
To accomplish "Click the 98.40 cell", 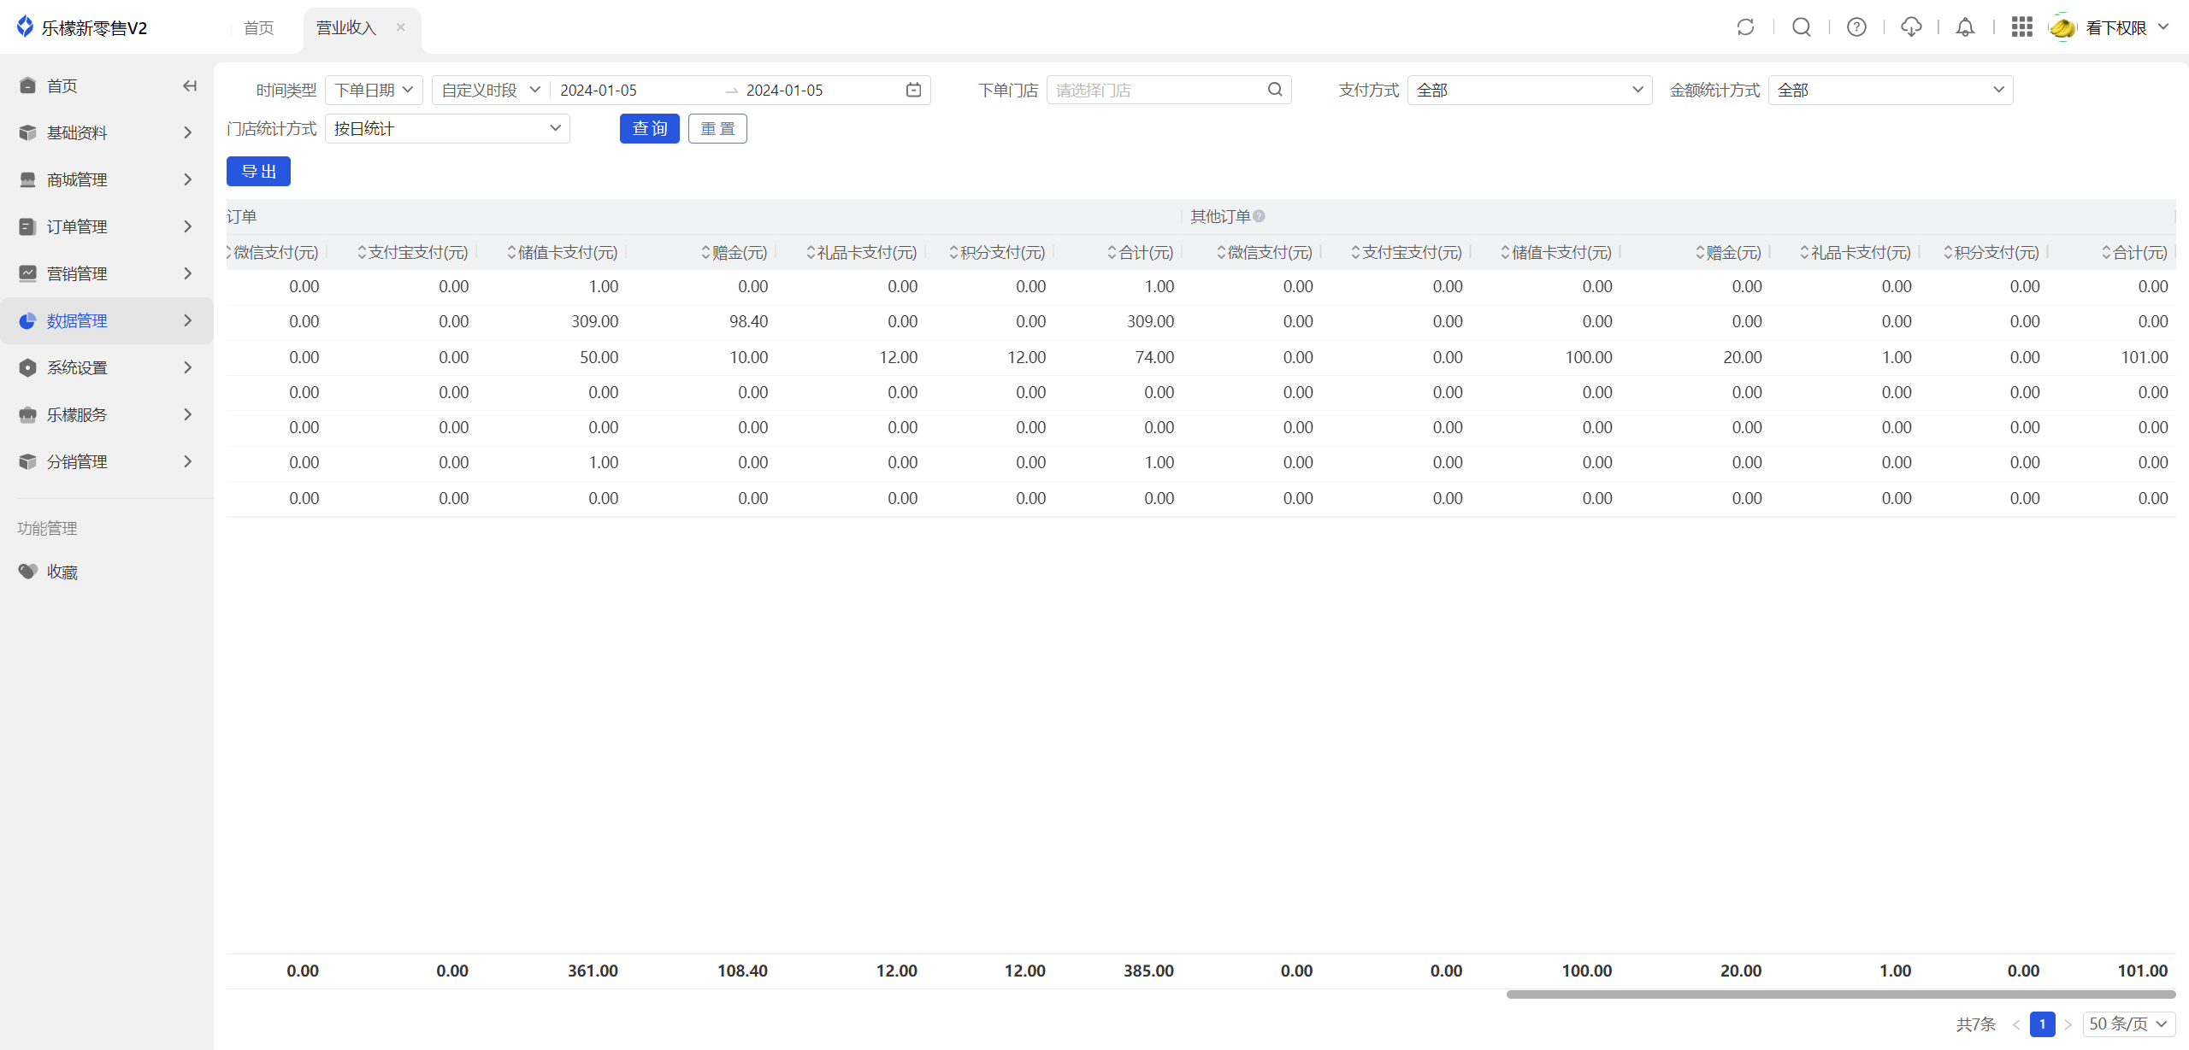I will point(749,321).
